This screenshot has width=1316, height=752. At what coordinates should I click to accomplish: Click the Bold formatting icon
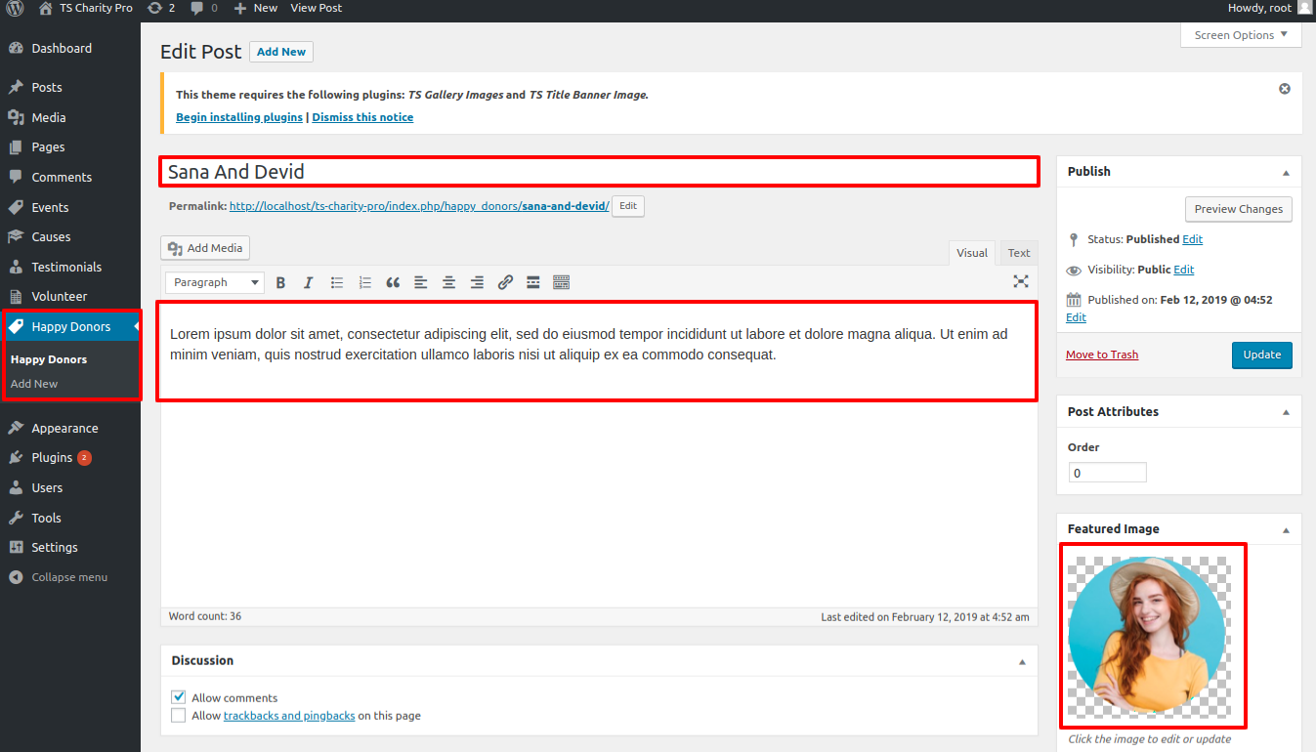click(x=280, y=282)
